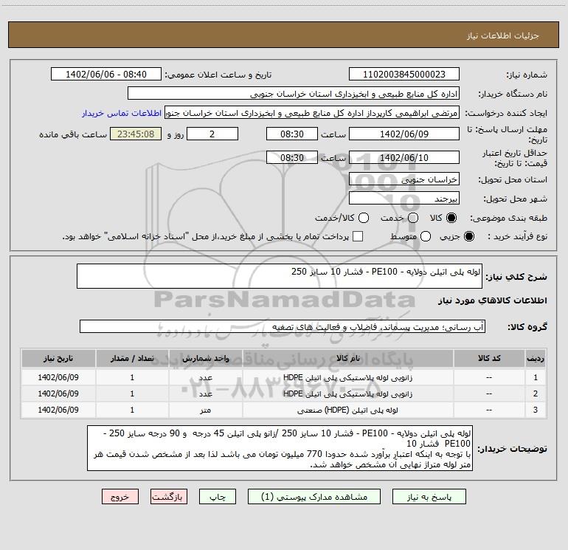
Task: Click row 3 need date 1402/06/09
Action: click(x=58, y=410)
